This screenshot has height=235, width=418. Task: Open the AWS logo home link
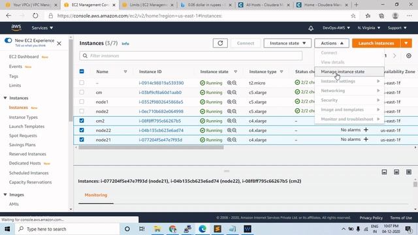[16, 27]
